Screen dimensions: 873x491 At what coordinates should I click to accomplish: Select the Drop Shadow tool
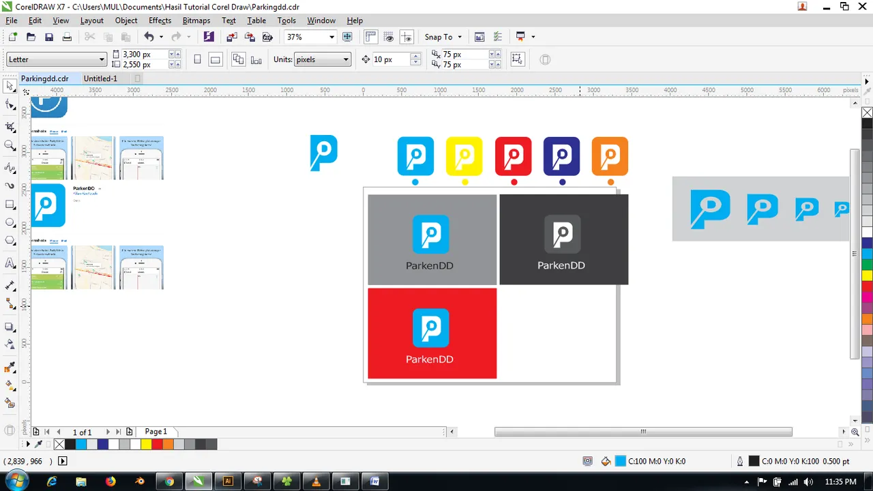[x=10, y=327]
